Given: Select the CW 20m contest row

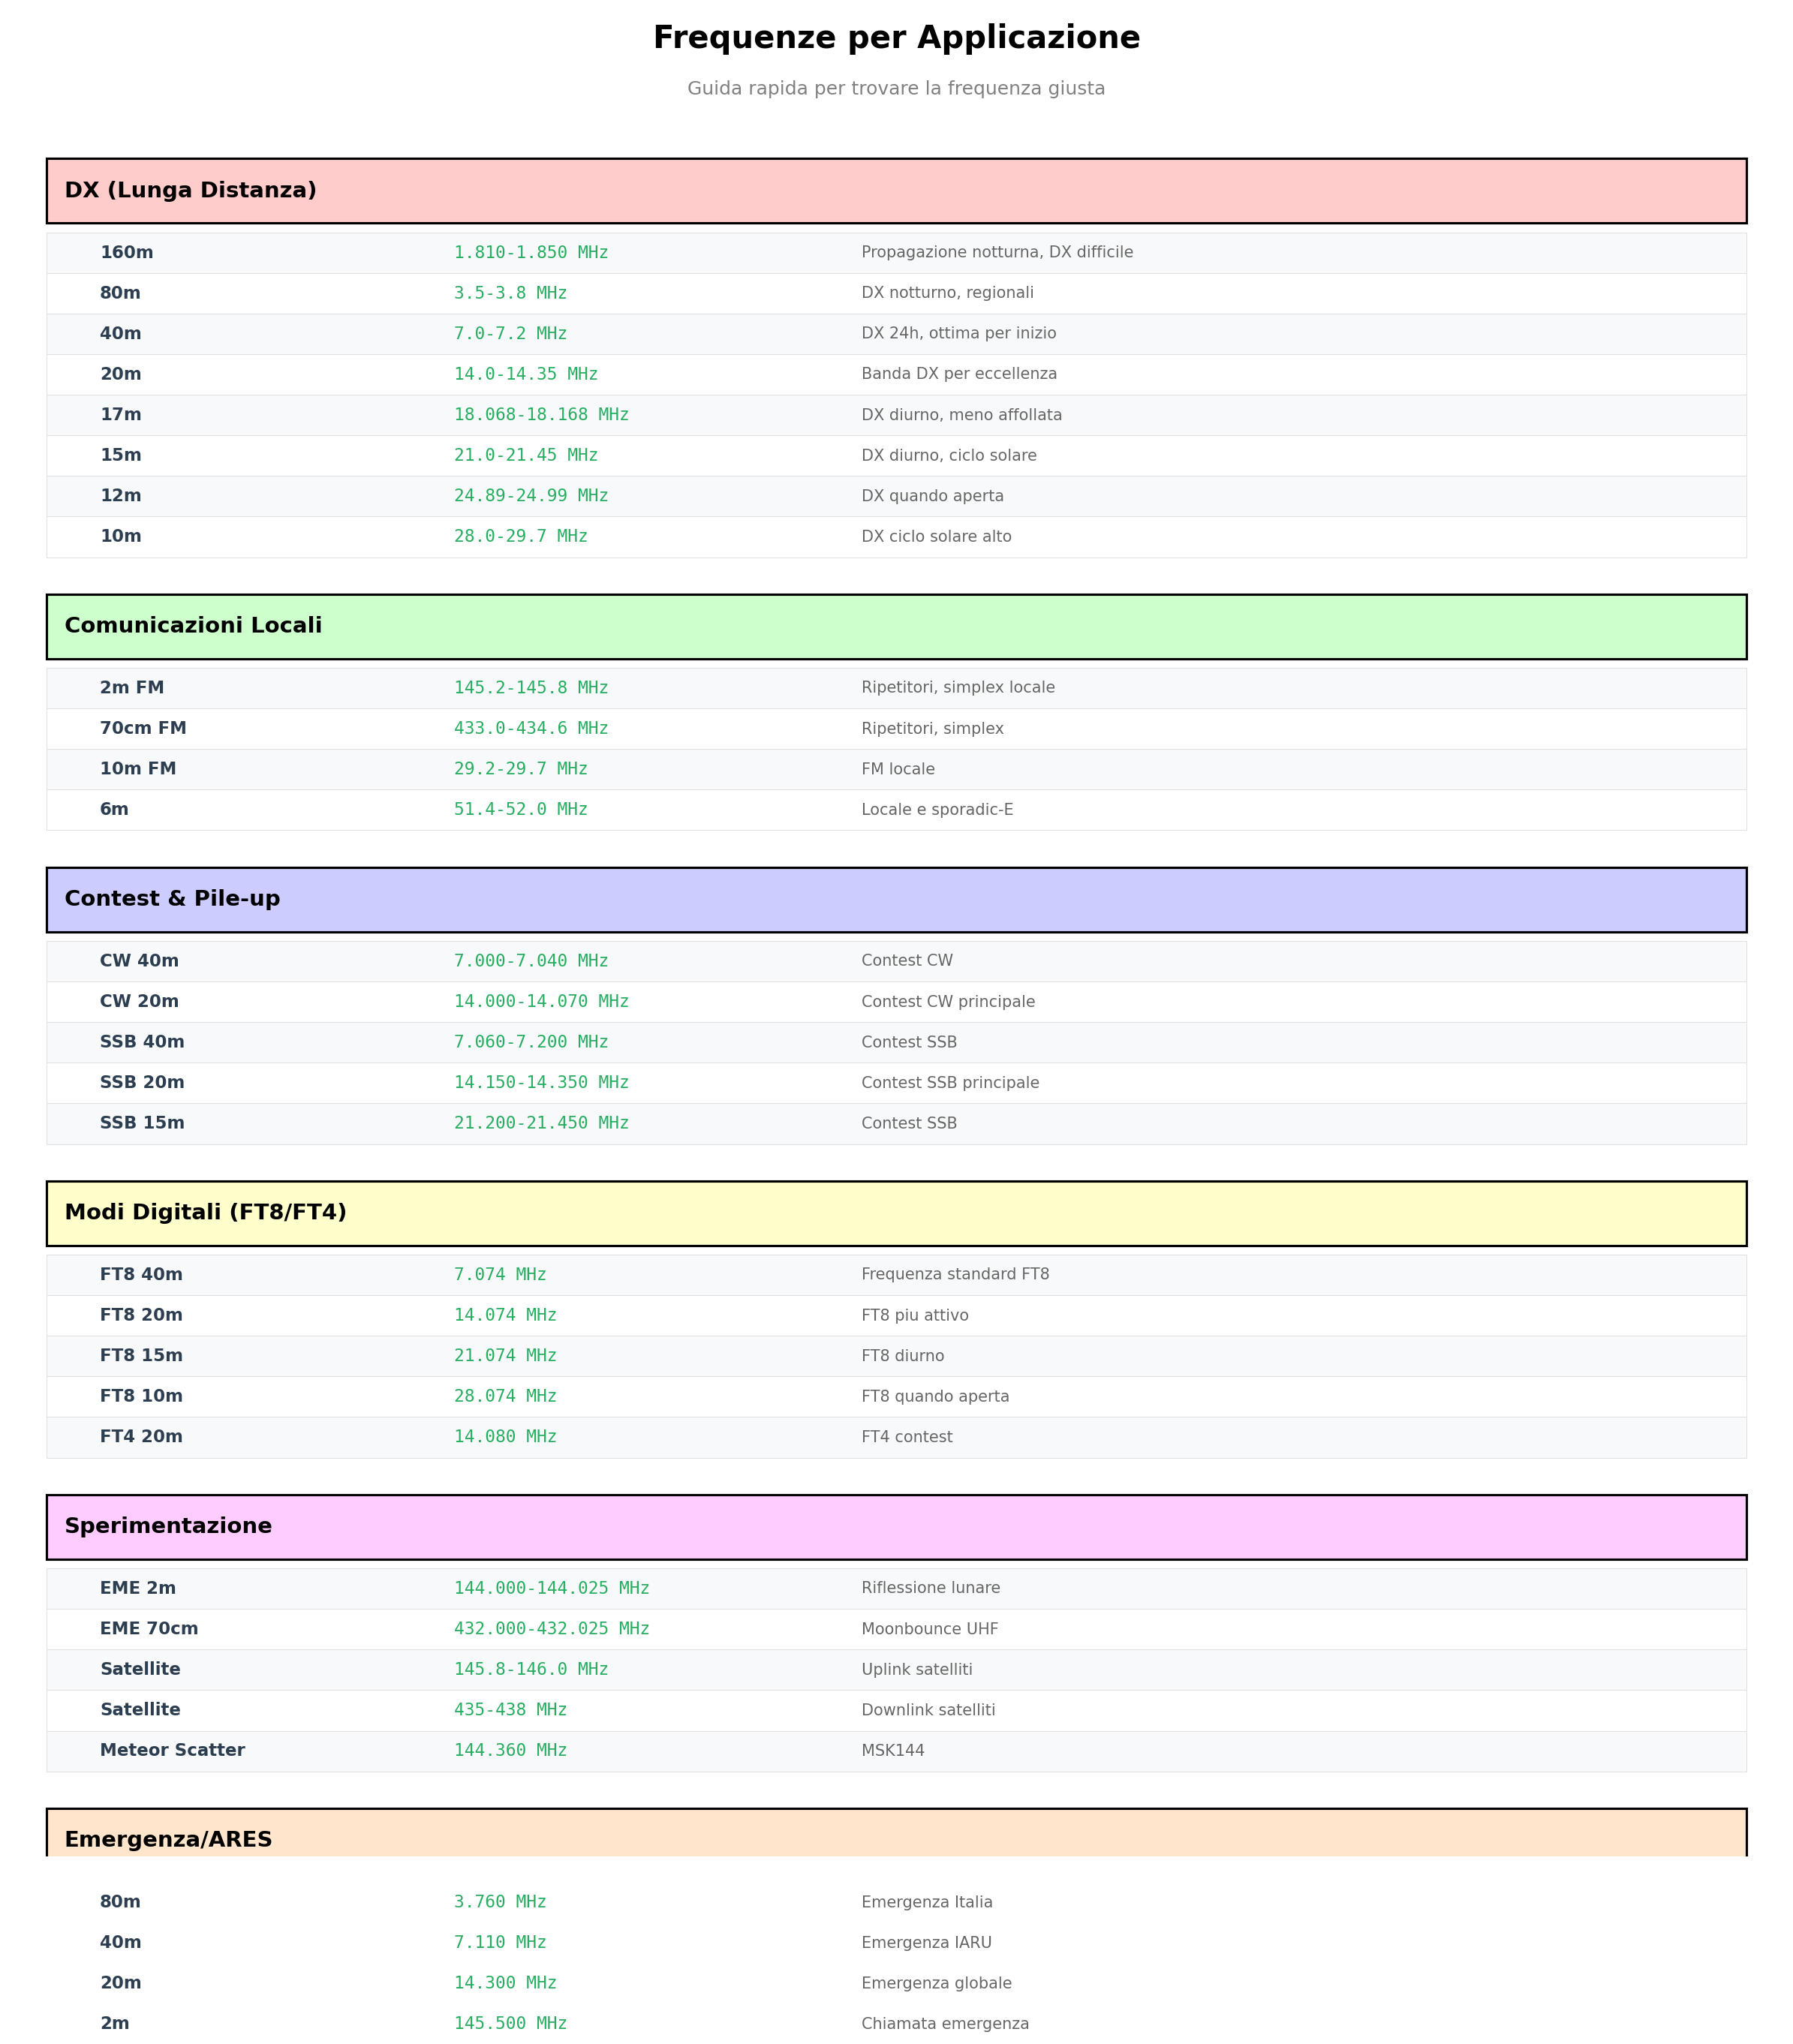Looking at the screenshot, I should (x=139, y=1002).
